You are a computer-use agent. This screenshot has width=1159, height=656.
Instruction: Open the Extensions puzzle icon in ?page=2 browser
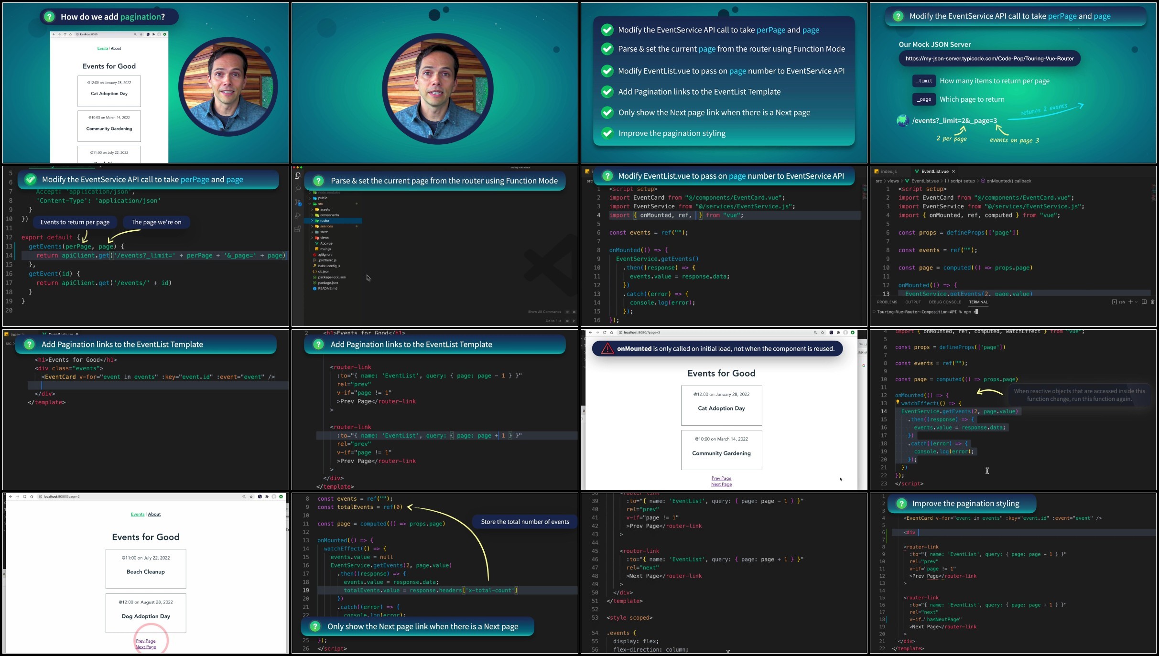click(267, 497)
